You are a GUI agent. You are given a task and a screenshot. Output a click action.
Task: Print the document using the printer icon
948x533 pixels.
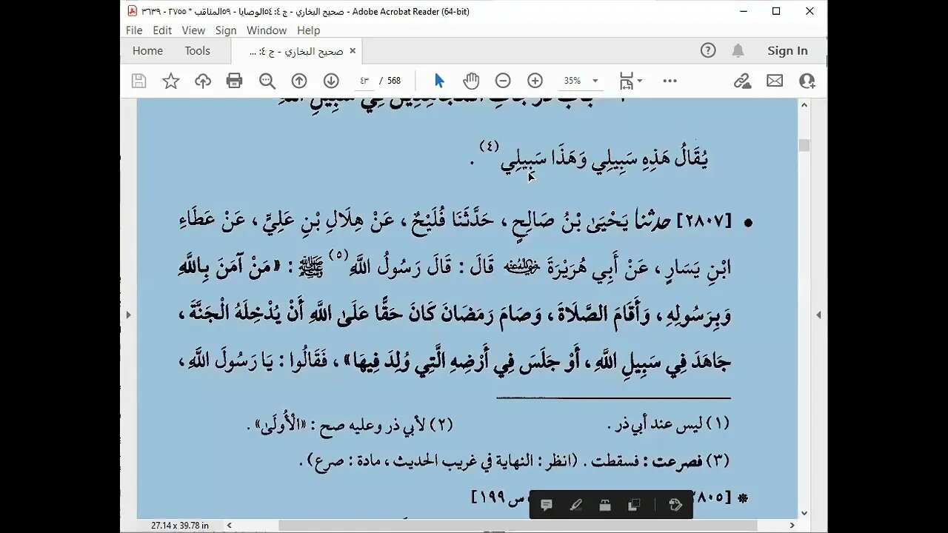[235, 81]
